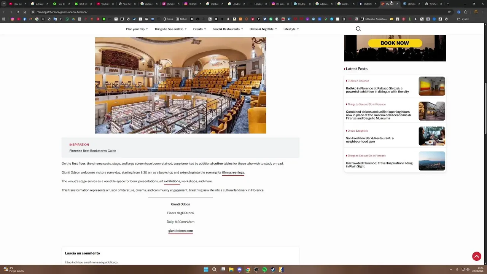
Task: Open the Rothko at Palazzo Strozzi post
Action: coord(377,90)
